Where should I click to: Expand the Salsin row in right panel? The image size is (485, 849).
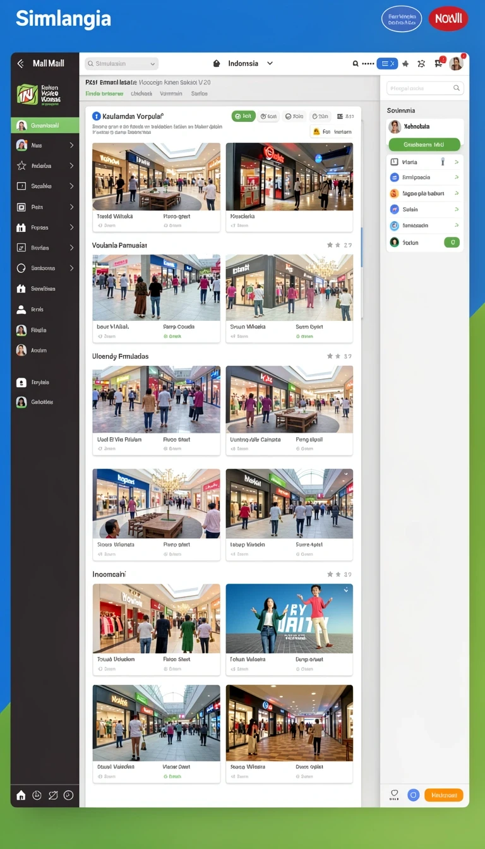(424, 209)
